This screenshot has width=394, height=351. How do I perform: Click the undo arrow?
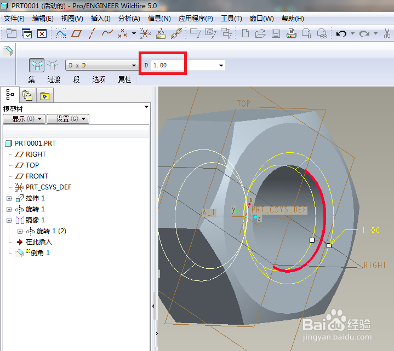coord(341,33)
